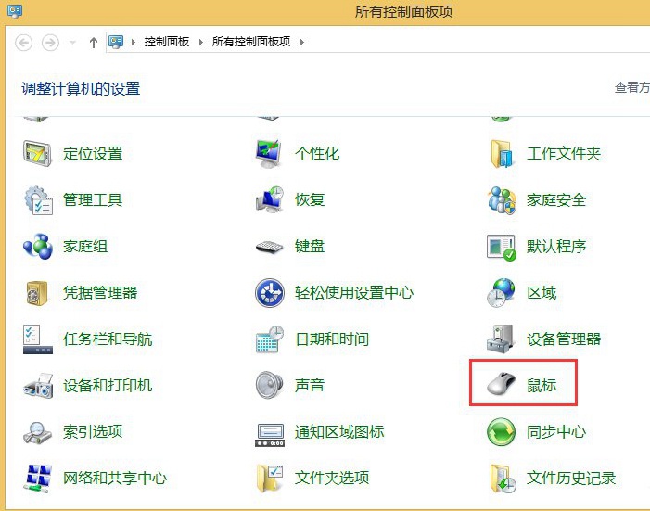Open the 定位设置 link
Viewport: 650px width, 511px height.
(93, 153)
